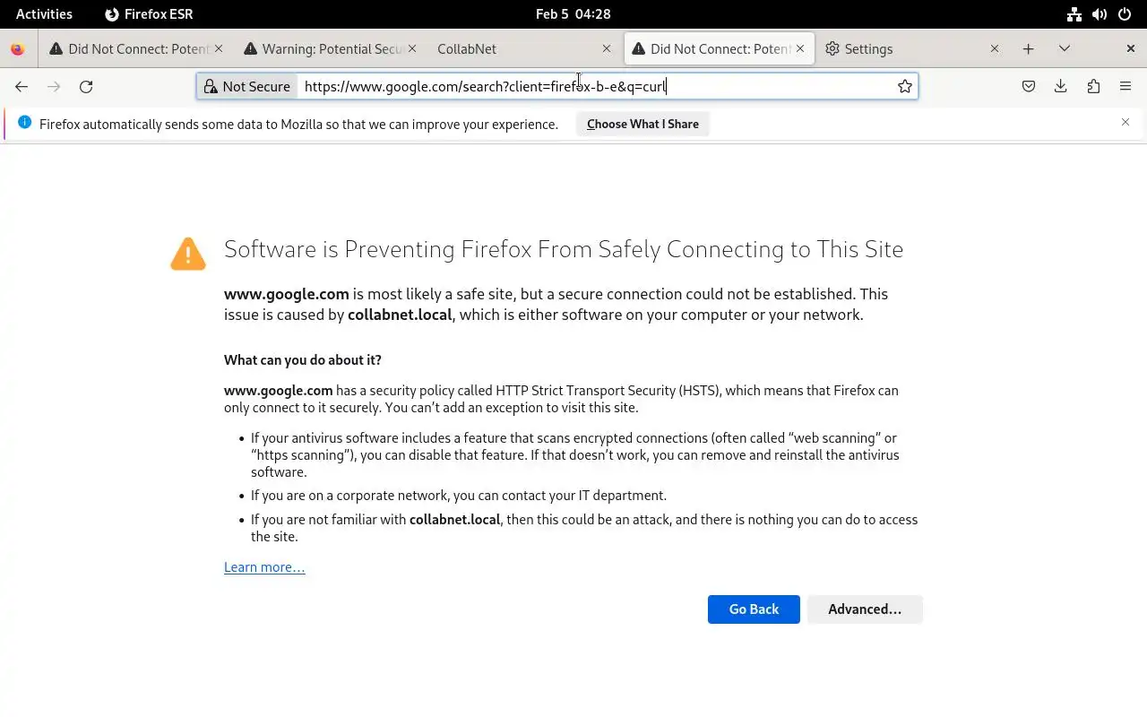The height and width of the screenshot is (717, 1147).
Task: Dismiss the Mozilla data notification bar
Action: pyautogui.click(x=1125, y=123)
